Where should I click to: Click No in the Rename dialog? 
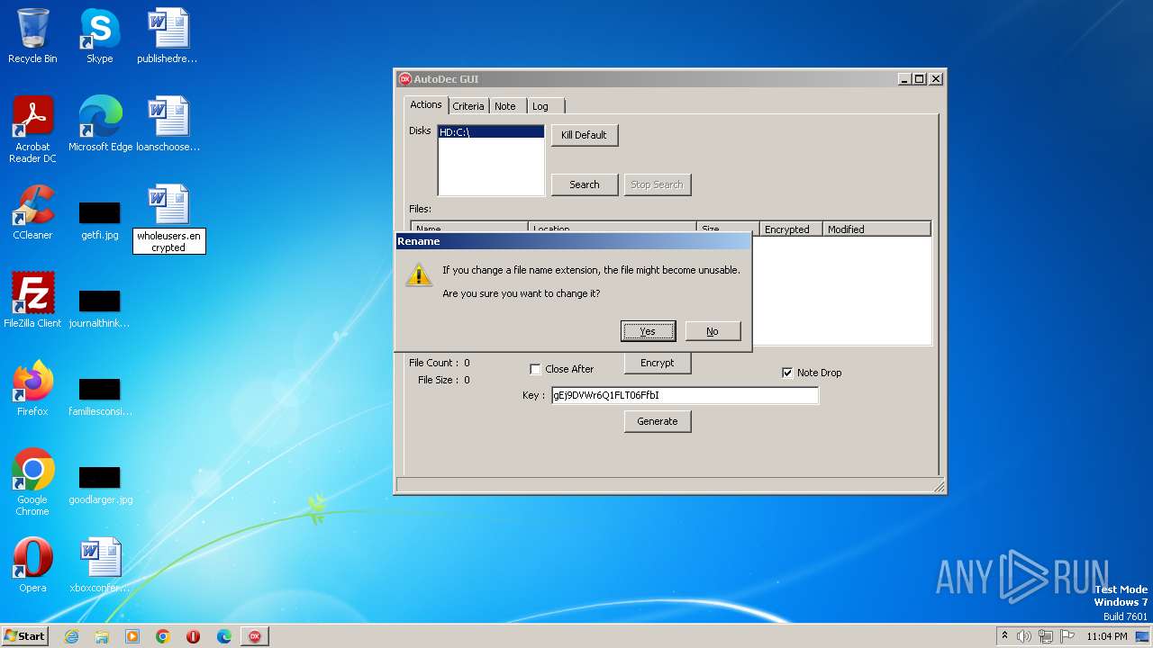(x=713, y=331)
